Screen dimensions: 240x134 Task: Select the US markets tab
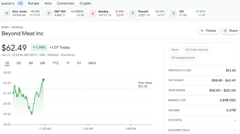(20, 3)
